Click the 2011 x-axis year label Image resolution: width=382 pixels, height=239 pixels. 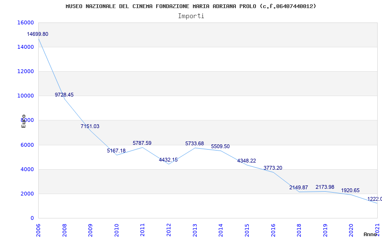(142, 230)
